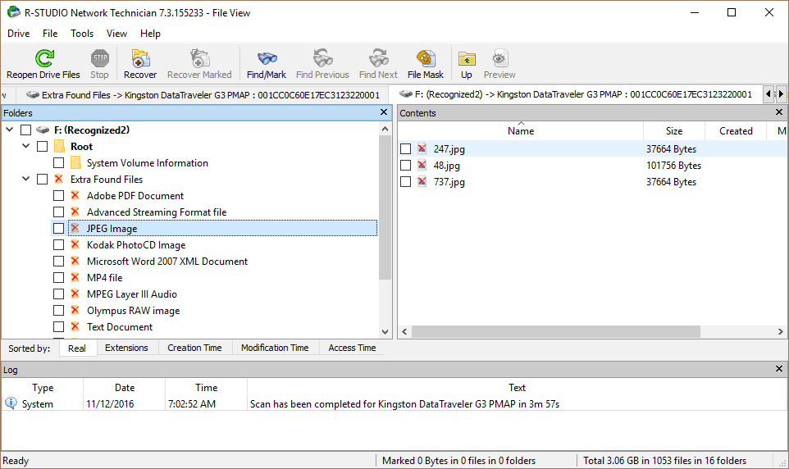Viewport: 789px width, 469px height.
Task: Open the File menu
Action: 50,34
